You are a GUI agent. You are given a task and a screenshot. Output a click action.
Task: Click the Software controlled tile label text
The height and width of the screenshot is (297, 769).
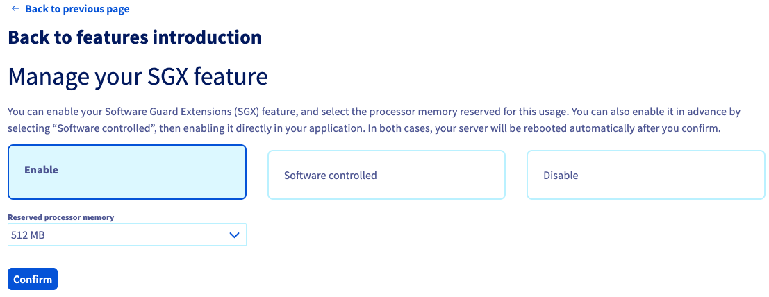[x=330, y=176]
